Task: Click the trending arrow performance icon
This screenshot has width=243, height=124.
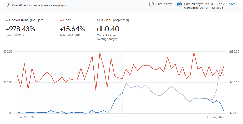Action: (x=7, y=5)
